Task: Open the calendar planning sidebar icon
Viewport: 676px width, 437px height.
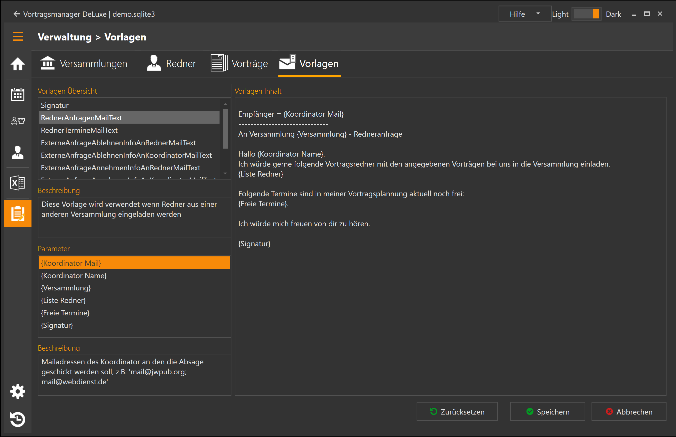Action: tap(17, 94)
